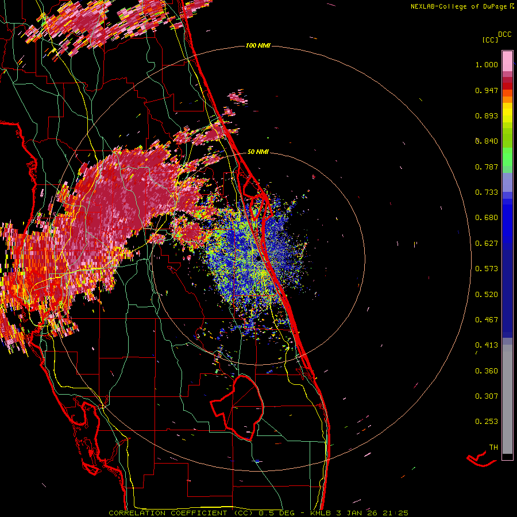
Task: Pick the light pink swatch beside 1.000
Action: pyautogui.click(x=507, y=61)
